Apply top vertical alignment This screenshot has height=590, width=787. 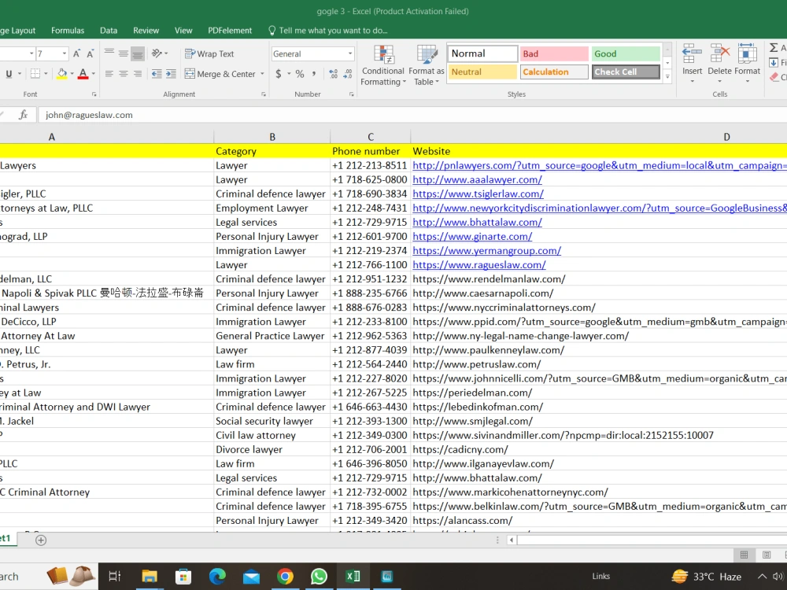(x=109, y=53)
